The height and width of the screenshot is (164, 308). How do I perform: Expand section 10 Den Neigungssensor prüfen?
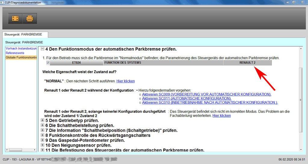click(x=42, y=145)
